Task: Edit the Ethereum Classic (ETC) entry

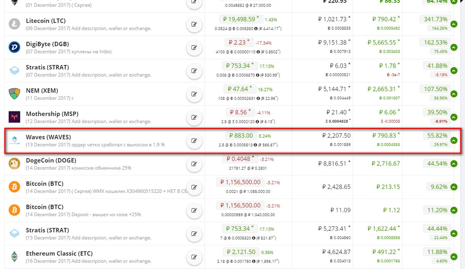Action: (x=194, y=257)
